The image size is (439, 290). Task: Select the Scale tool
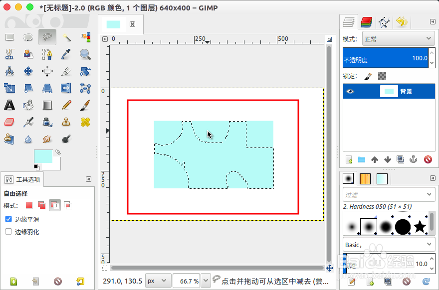[9, 88]
